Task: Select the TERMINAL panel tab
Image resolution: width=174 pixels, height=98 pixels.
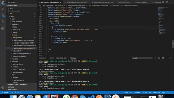Action: [73, 58]
